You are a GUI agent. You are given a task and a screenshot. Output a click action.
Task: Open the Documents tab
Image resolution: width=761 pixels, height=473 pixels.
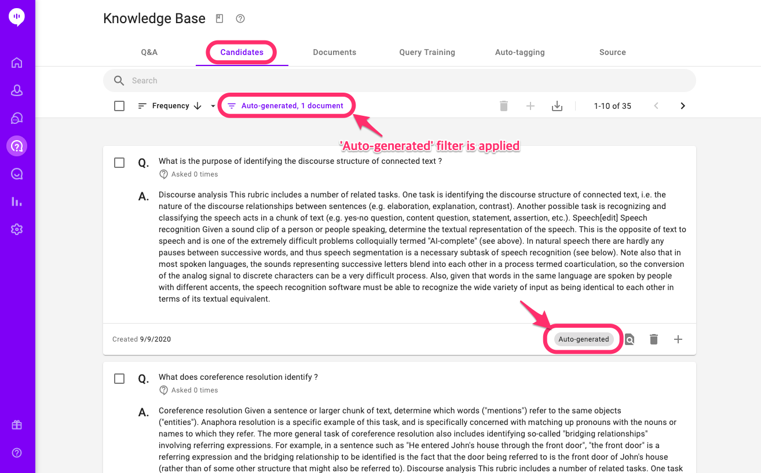(x=335, y=52)
